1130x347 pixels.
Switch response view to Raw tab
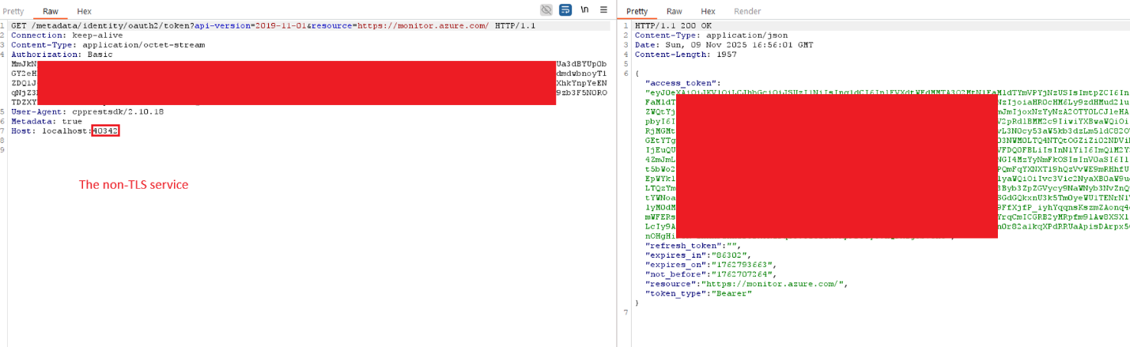pyautogui.click(x=674, y=12)
